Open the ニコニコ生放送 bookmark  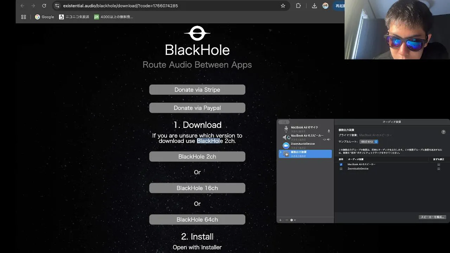[x=74, y=17]
